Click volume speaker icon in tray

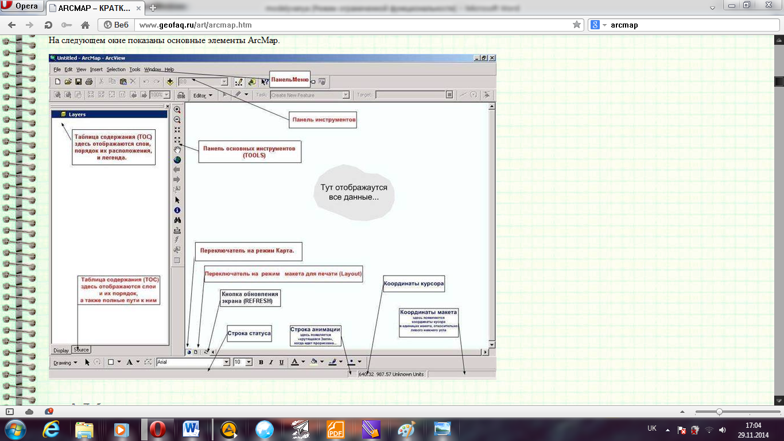(721, 429)
